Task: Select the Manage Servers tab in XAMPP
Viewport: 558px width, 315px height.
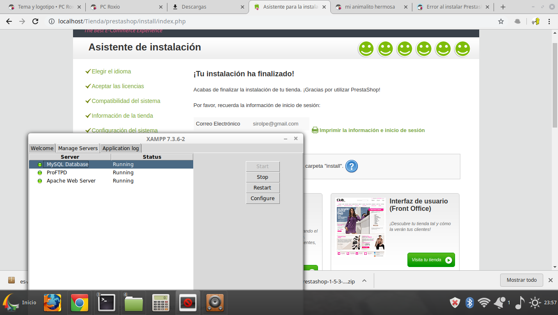Action: coord(78,148)
